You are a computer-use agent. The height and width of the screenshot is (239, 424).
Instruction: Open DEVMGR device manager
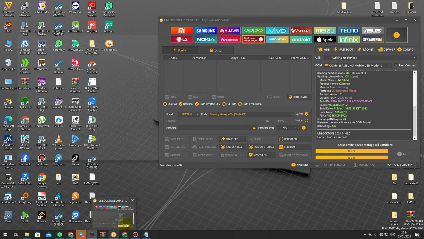coord(387,50)
